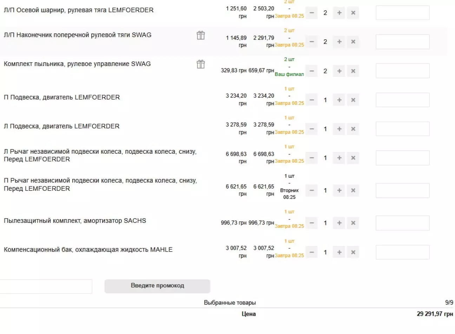Image resolution: width=455 pixels, height=334 pixels.
Task: Increase quantity of Компенсационный бак MAHLE
Action: pyautogui.click(x=339, y=252)
